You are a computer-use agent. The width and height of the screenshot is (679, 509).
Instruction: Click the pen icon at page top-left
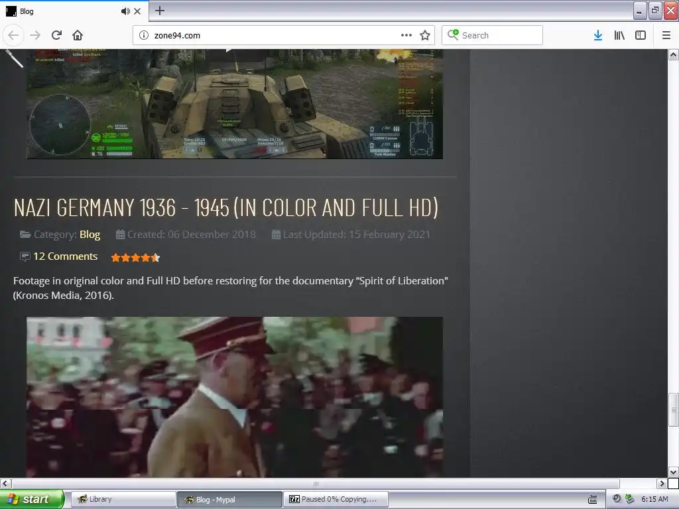[x=14, y=58]
